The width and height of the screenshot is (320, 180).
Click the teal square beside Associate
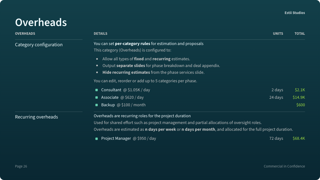pos(96,97)
